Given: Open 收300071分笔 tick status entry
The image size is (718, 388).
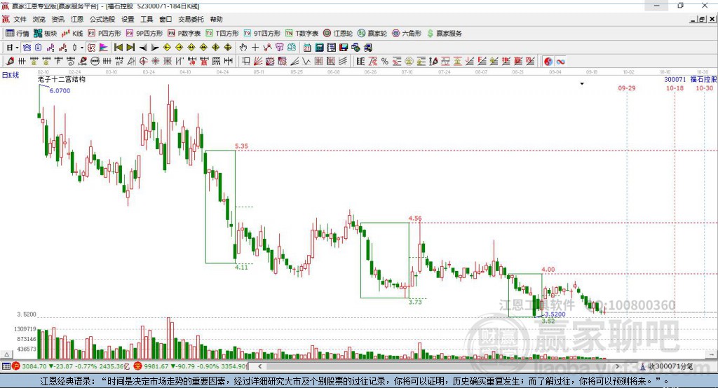Looking at the screenshot, I should 667,366.
